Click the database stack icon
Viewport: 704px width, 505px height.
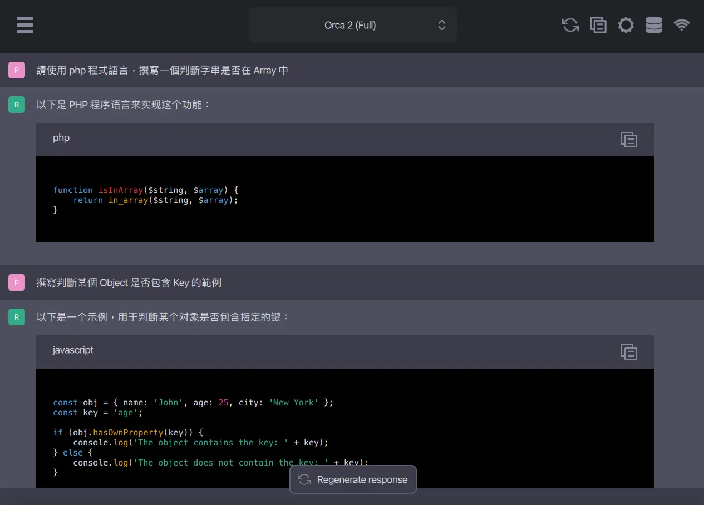654,25
